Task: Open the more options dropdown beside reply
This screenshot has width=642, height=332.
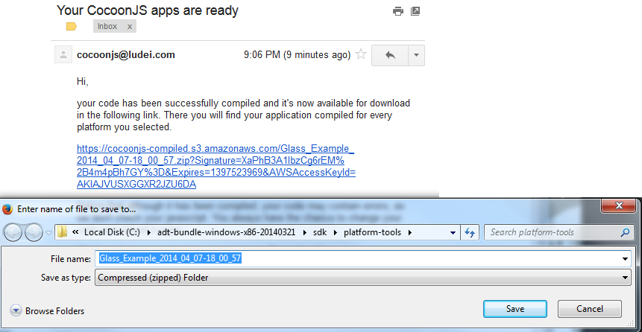Action: (416, 55)
